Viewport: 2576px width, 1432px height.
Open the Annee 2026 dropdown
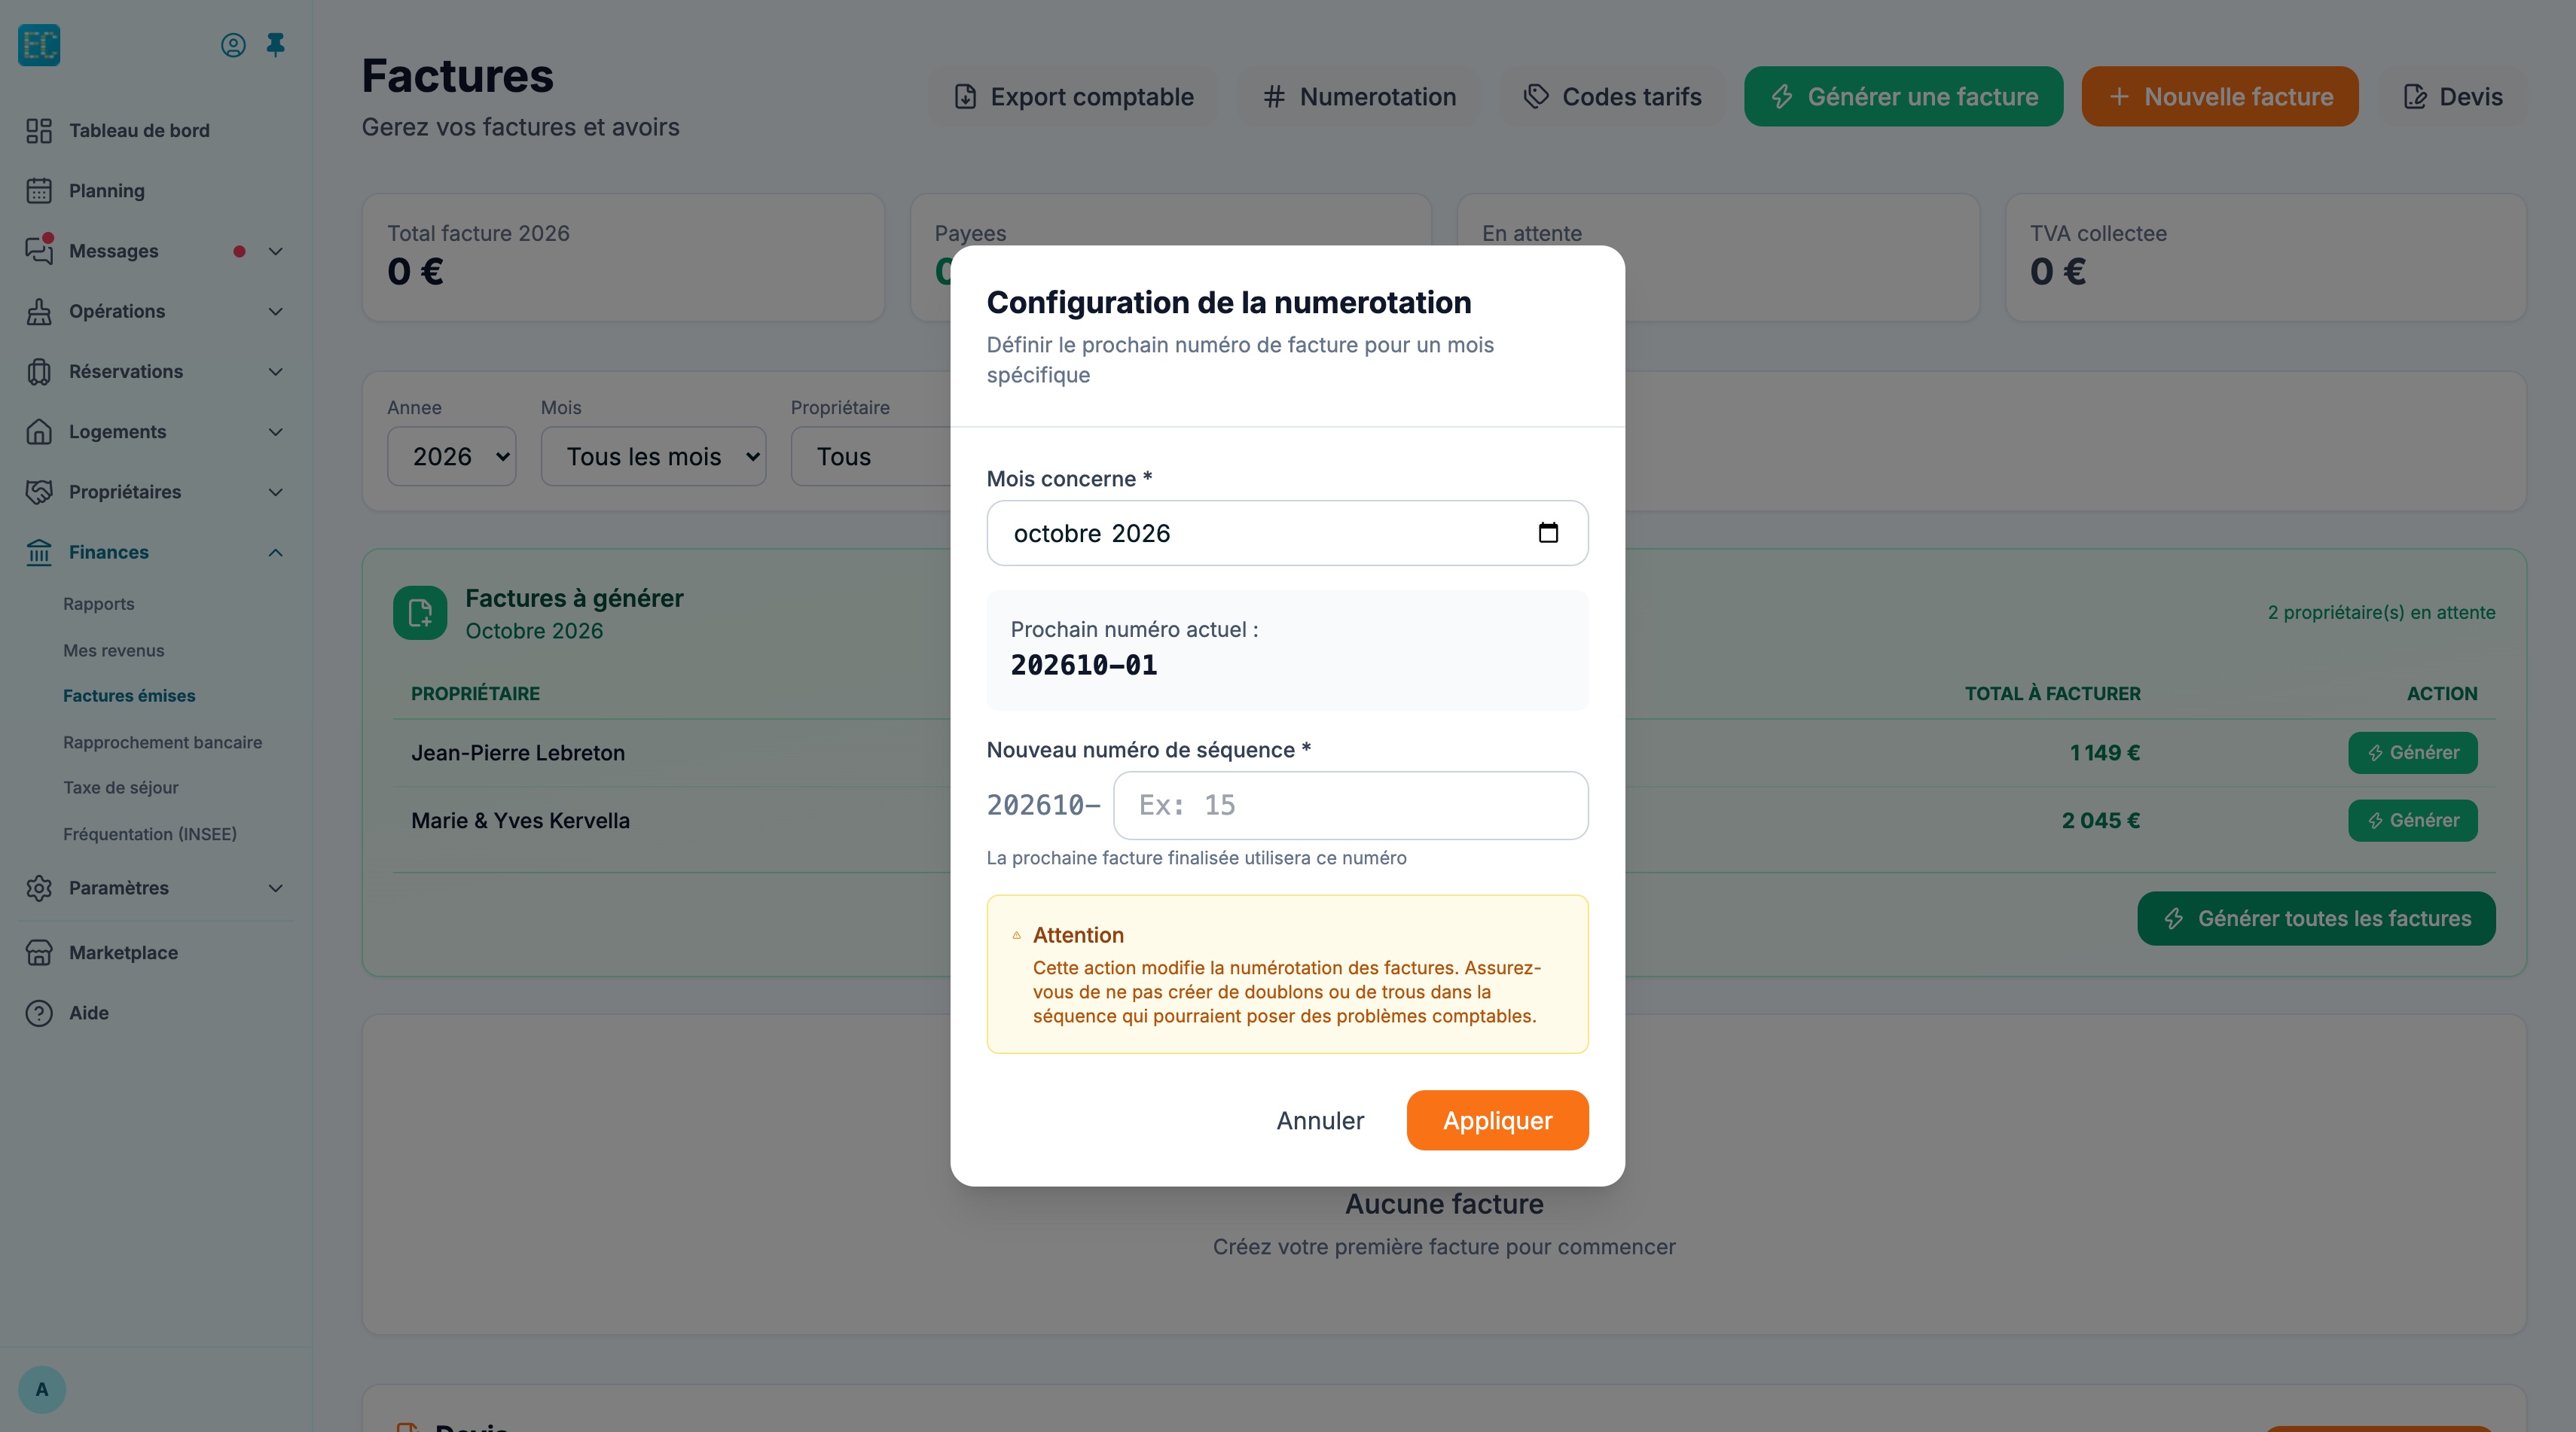click(x=452, y=457)
